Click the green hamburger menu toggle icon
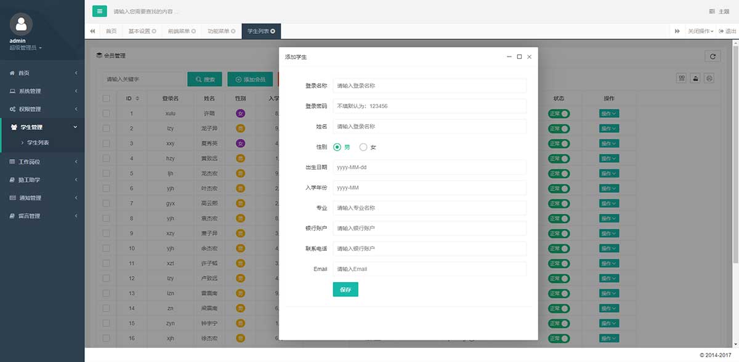This screenshot has width=739, height=362. (x=99, y=11)
